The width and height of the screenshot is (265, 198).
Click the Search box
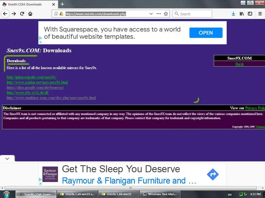(192, 14)
